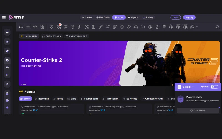The height and width of the screenshot is (139, 222).
Task: Open the gamepad icon in left sidebar
Action: (7, 68)
